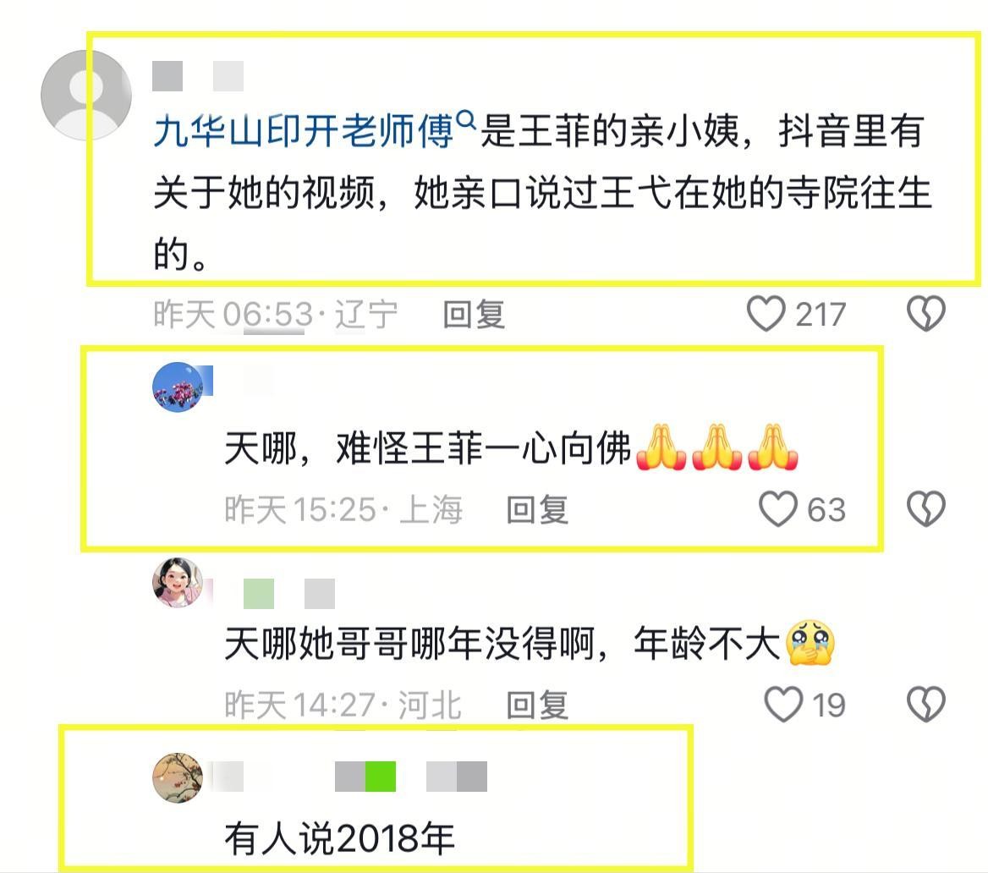The width and height of the screenshot is (988, 873).
Task: Open cartoon girl avatar of 河北 commenter
Action: click(178, 582)
